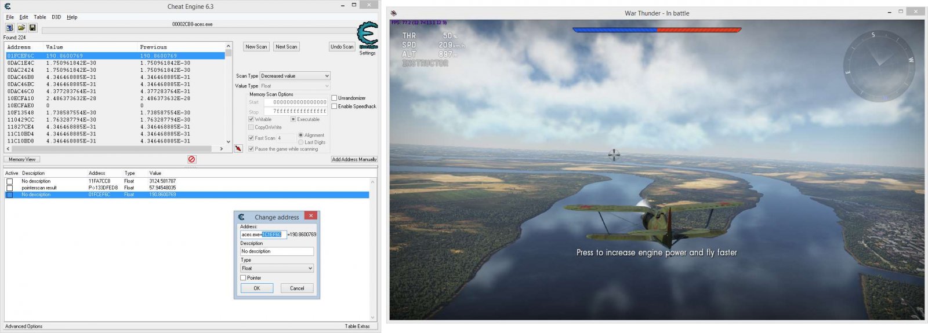The width and height of the screenshot is (928, 333).
Task: Click the horizontal scrollbar under the address list
Action: tap(113, 149)
